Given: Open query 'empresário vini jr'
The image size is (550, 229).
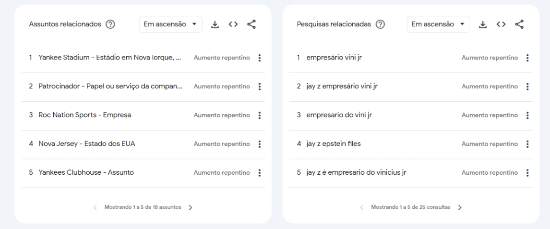Looking at the screenshot, I should tap(334, 58).
